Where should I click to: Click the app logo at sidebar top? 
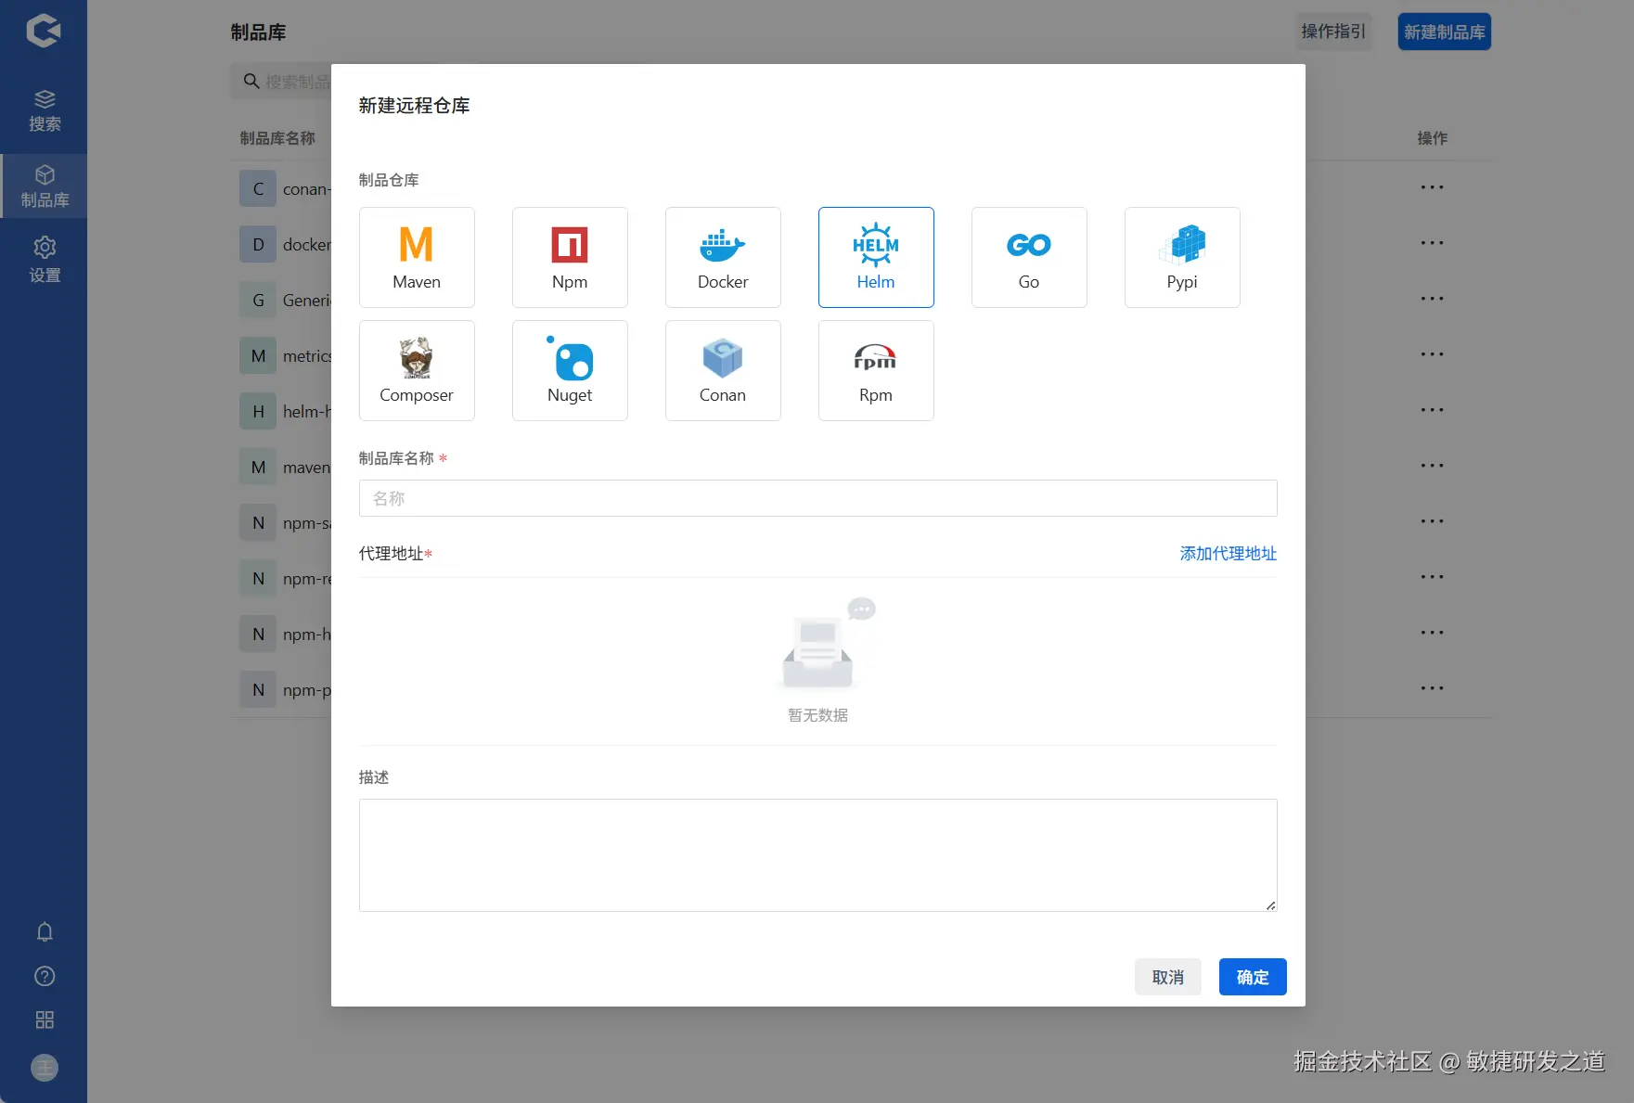tap(44, 31)
